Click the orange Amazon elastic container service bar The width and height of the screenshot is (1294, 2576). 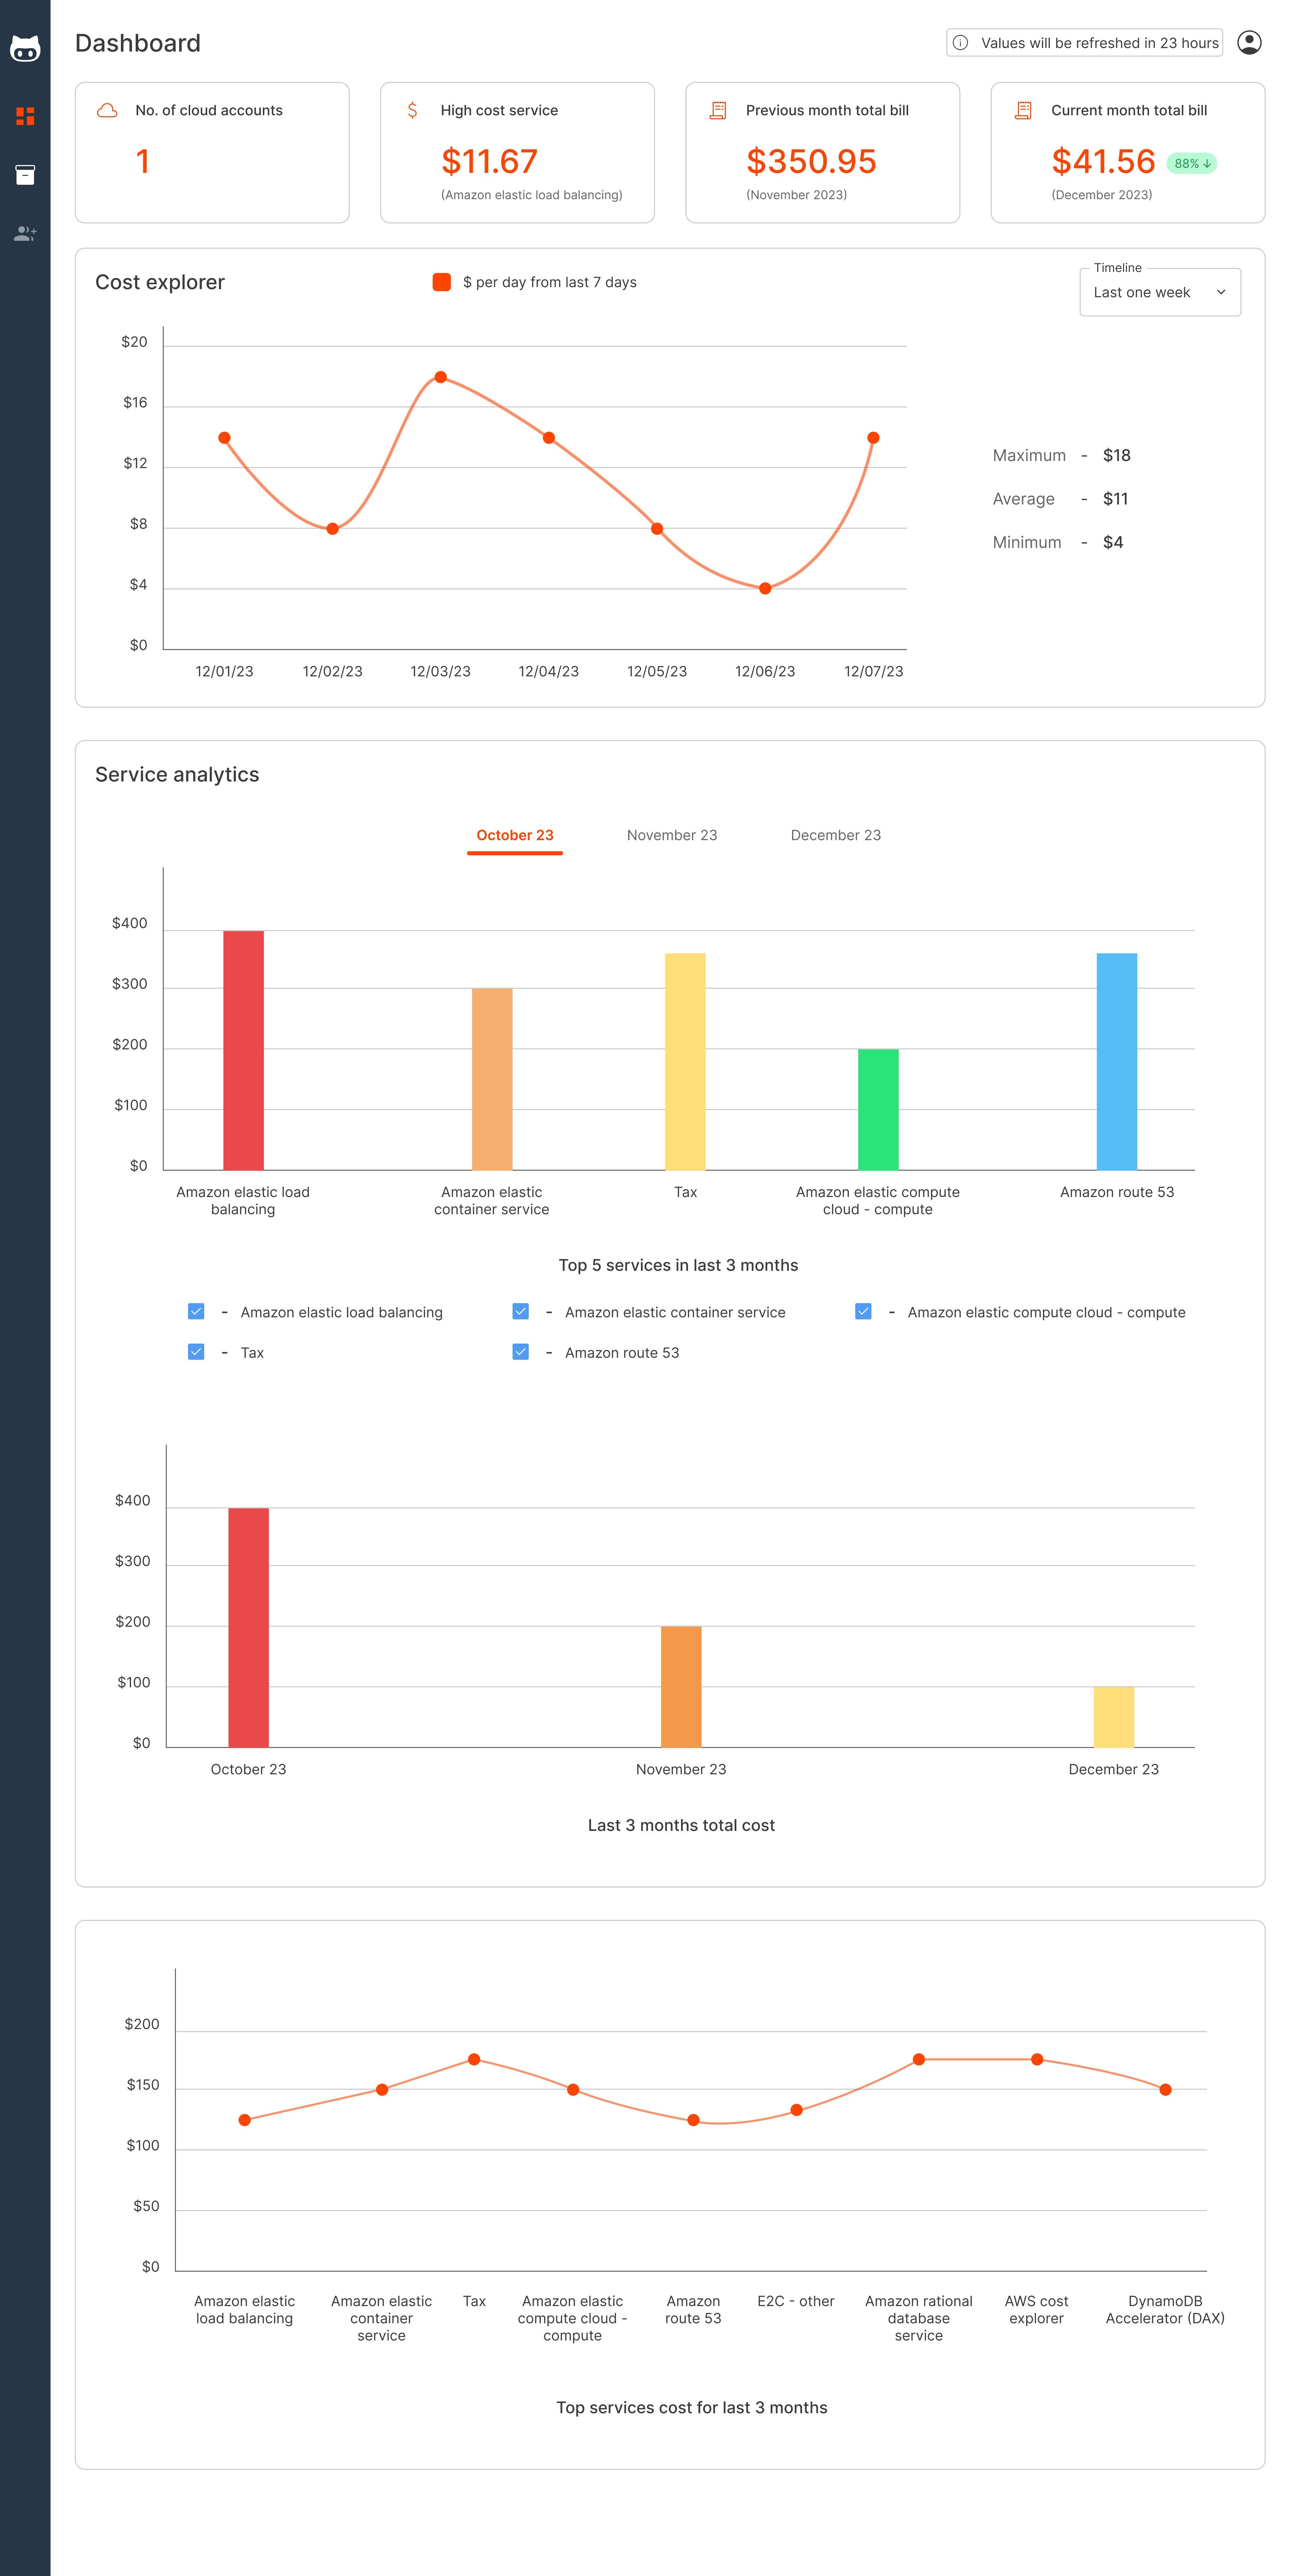click(x=492, y=1079)
